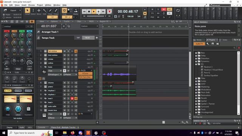Switch to the Notes browser tab
This screenshot has width=242, height=136.
[225, 40]
